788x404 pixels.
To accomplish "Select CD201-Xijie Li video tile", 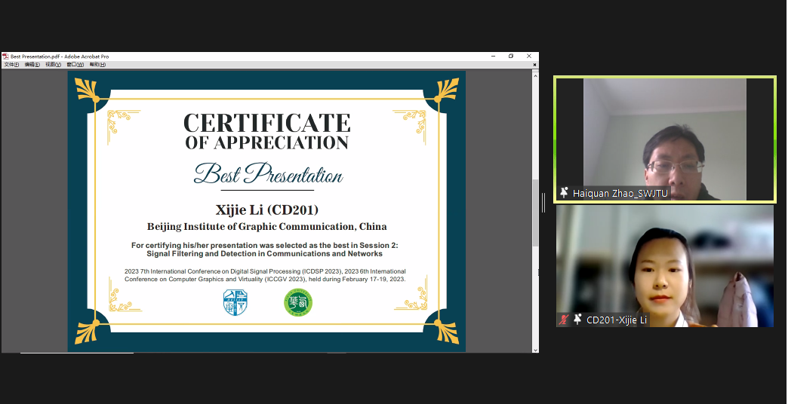I will (x=665, y=266).
